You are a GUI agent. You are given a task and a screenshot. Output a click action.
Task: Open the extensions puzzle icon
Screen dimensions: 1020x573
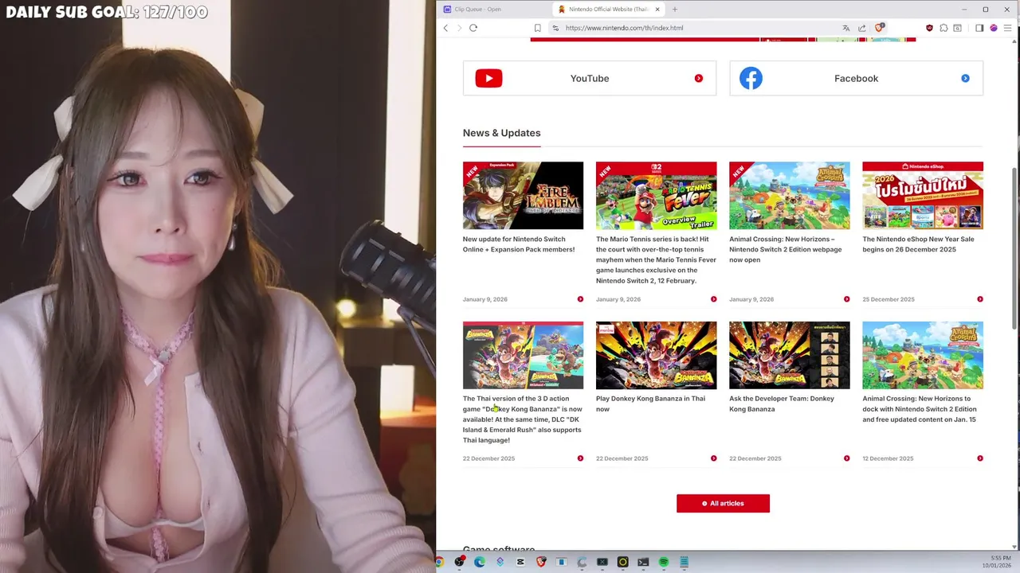click(x=943, y=28)
